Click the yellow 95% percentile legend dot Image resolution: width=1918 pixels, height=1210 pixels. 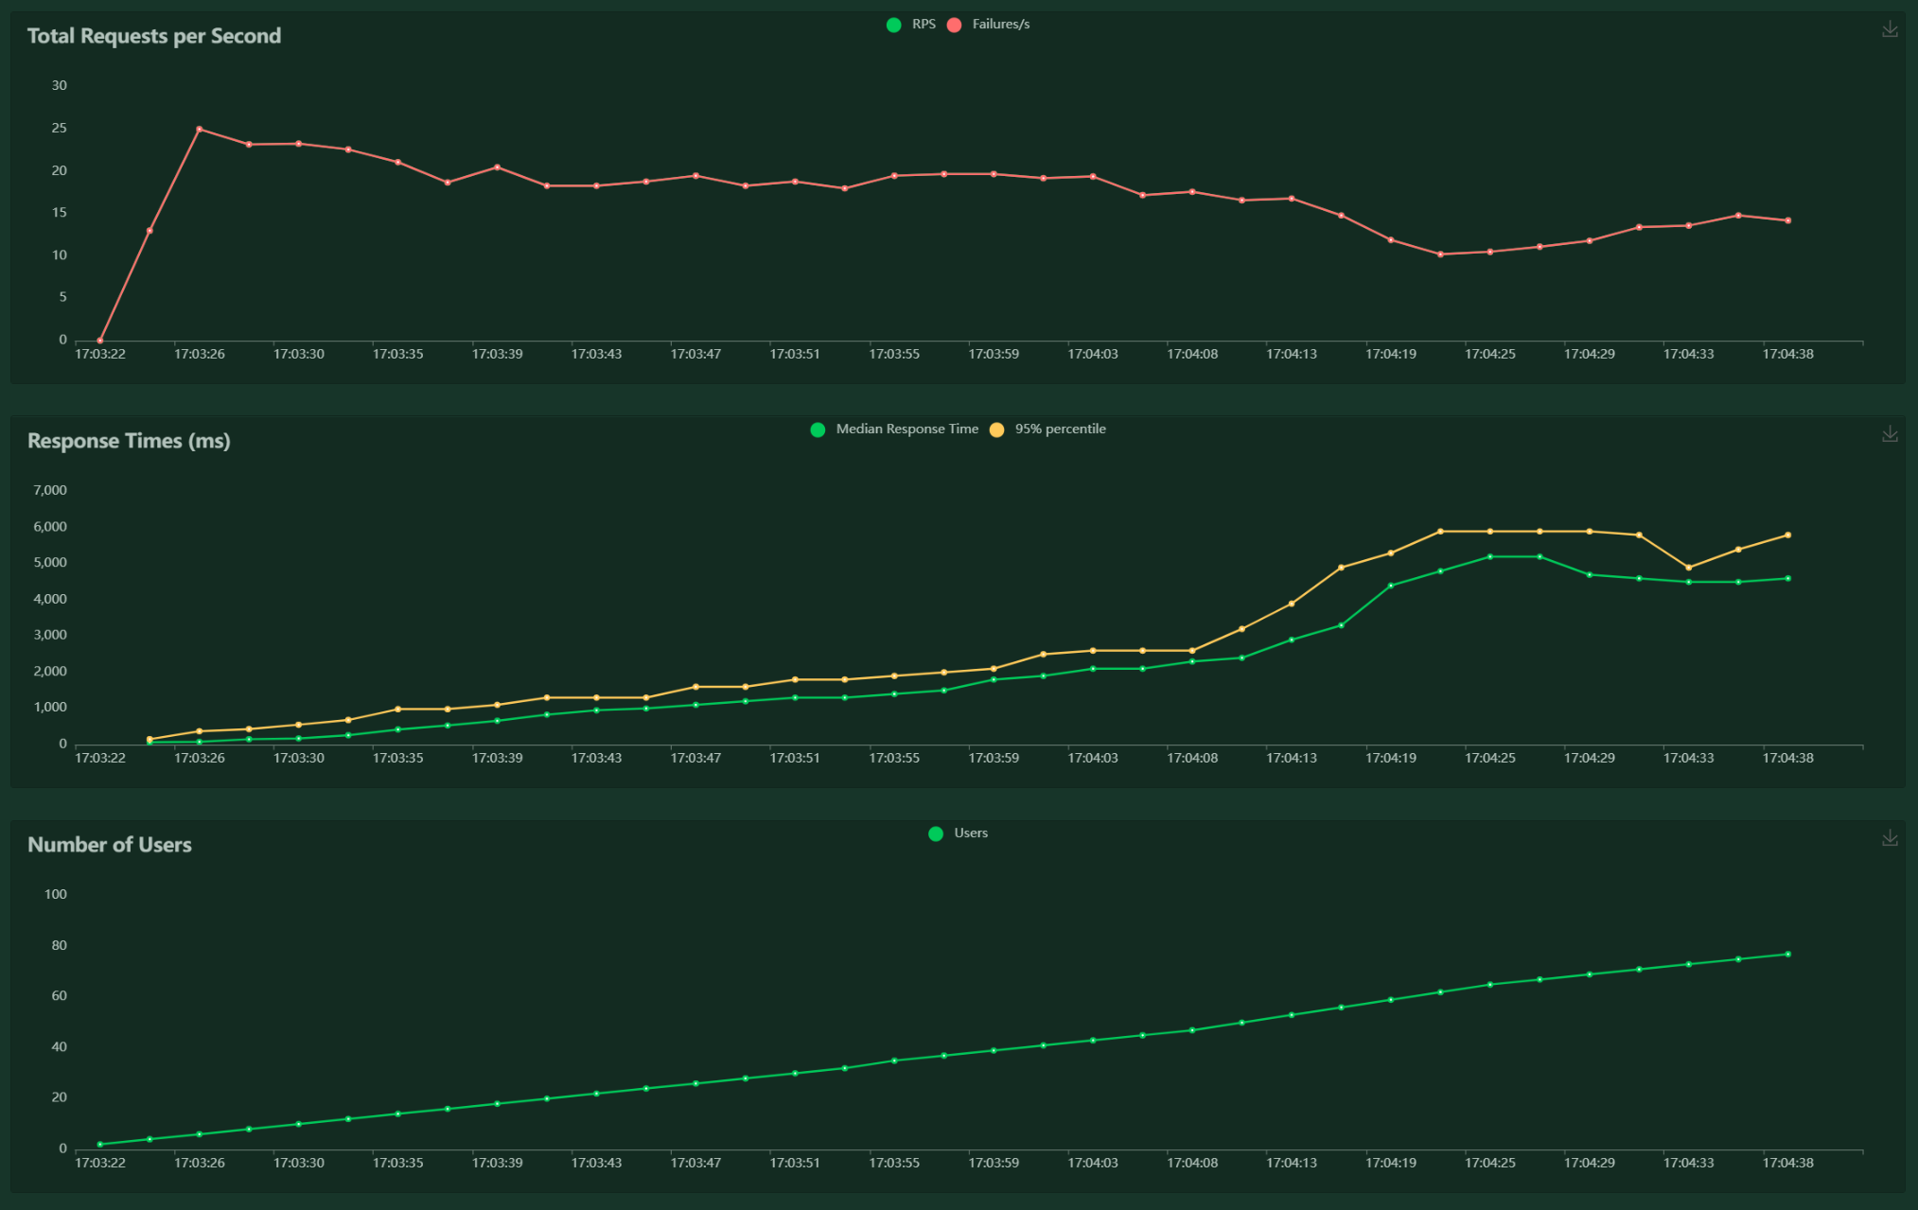coord(996,430)
